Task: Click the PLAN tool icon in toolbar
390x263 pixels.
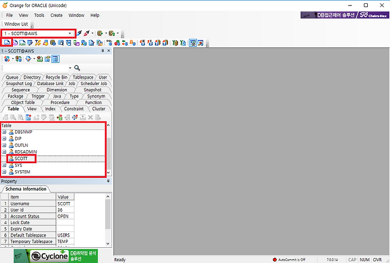Action: [x=22, y=43]
